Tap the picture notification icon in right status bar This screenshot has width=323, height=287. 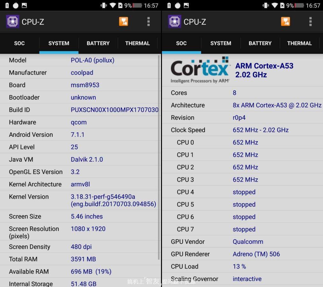click(186, 5)
